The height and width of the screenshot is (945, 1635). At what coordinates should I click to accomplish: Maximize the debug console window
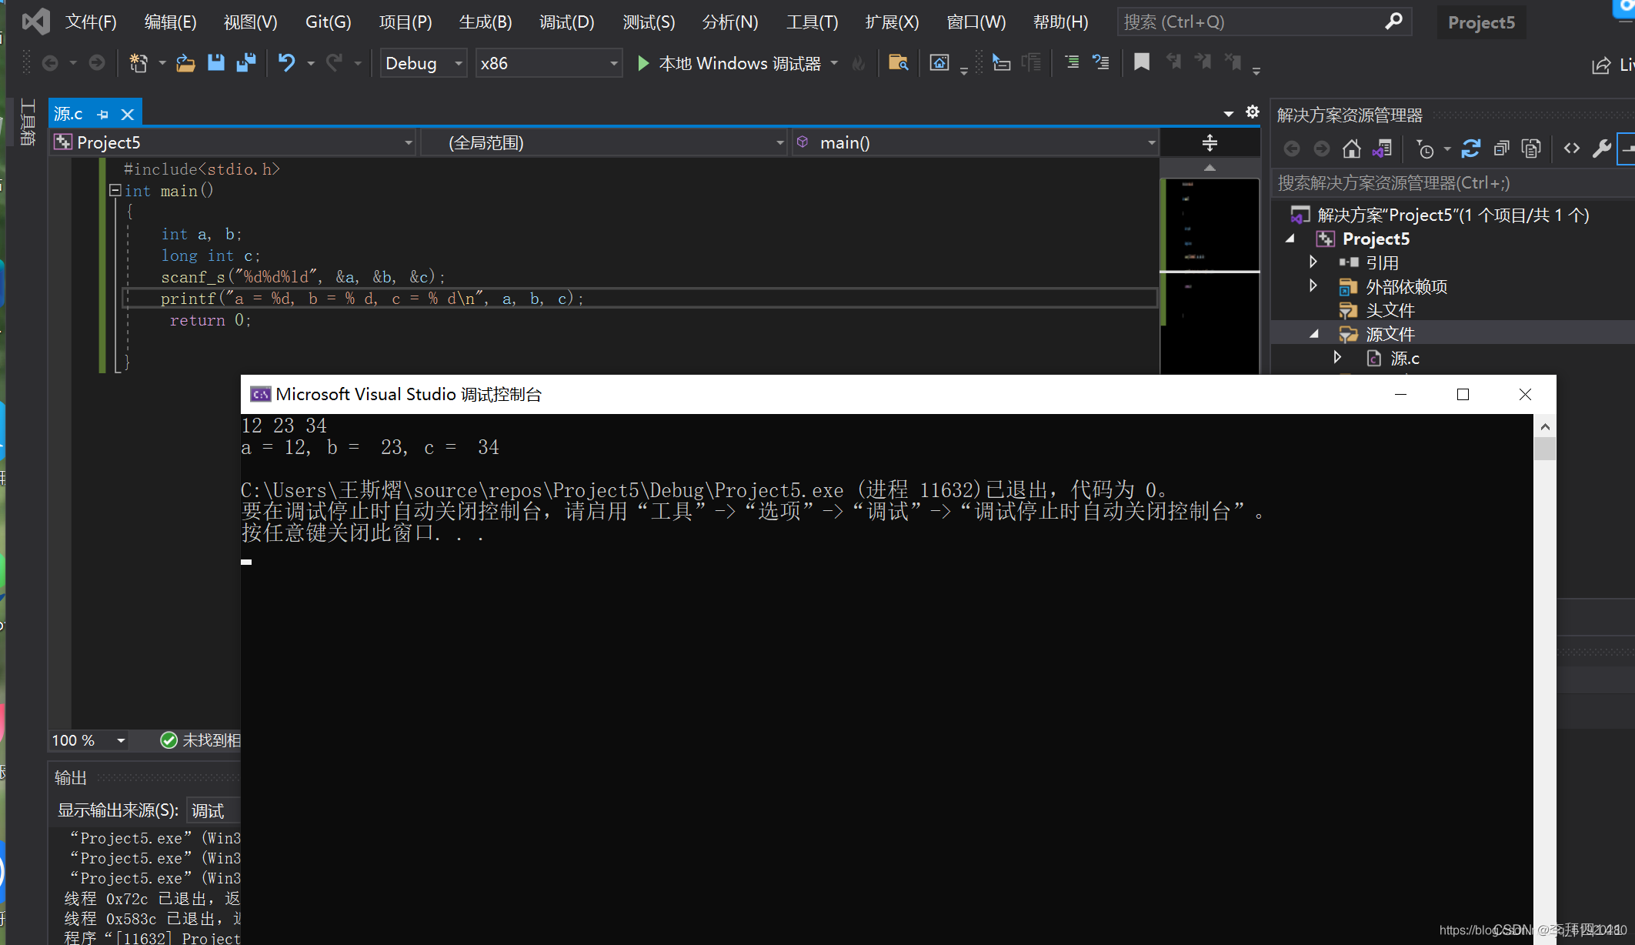1463,395
